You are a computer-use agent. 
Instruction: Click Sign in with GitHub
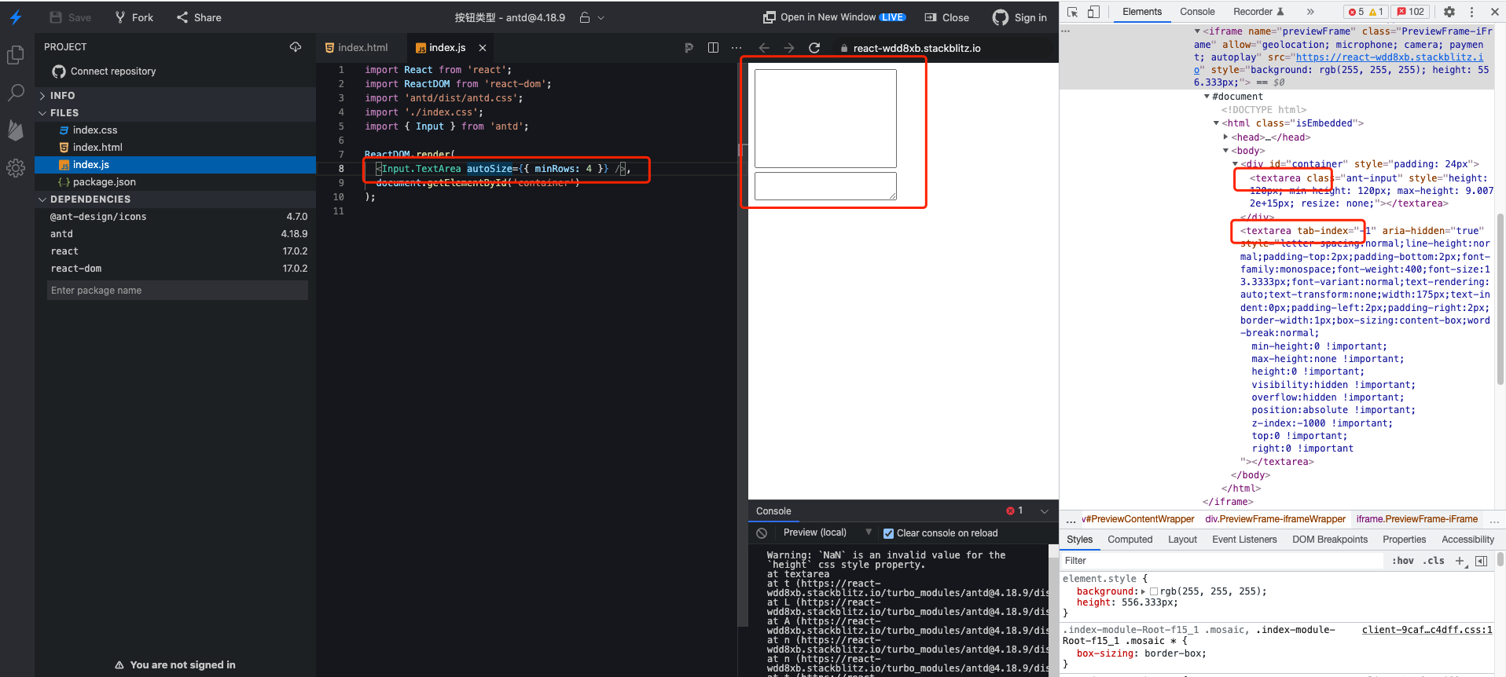pyautogui.click(x=1020, y=17)
